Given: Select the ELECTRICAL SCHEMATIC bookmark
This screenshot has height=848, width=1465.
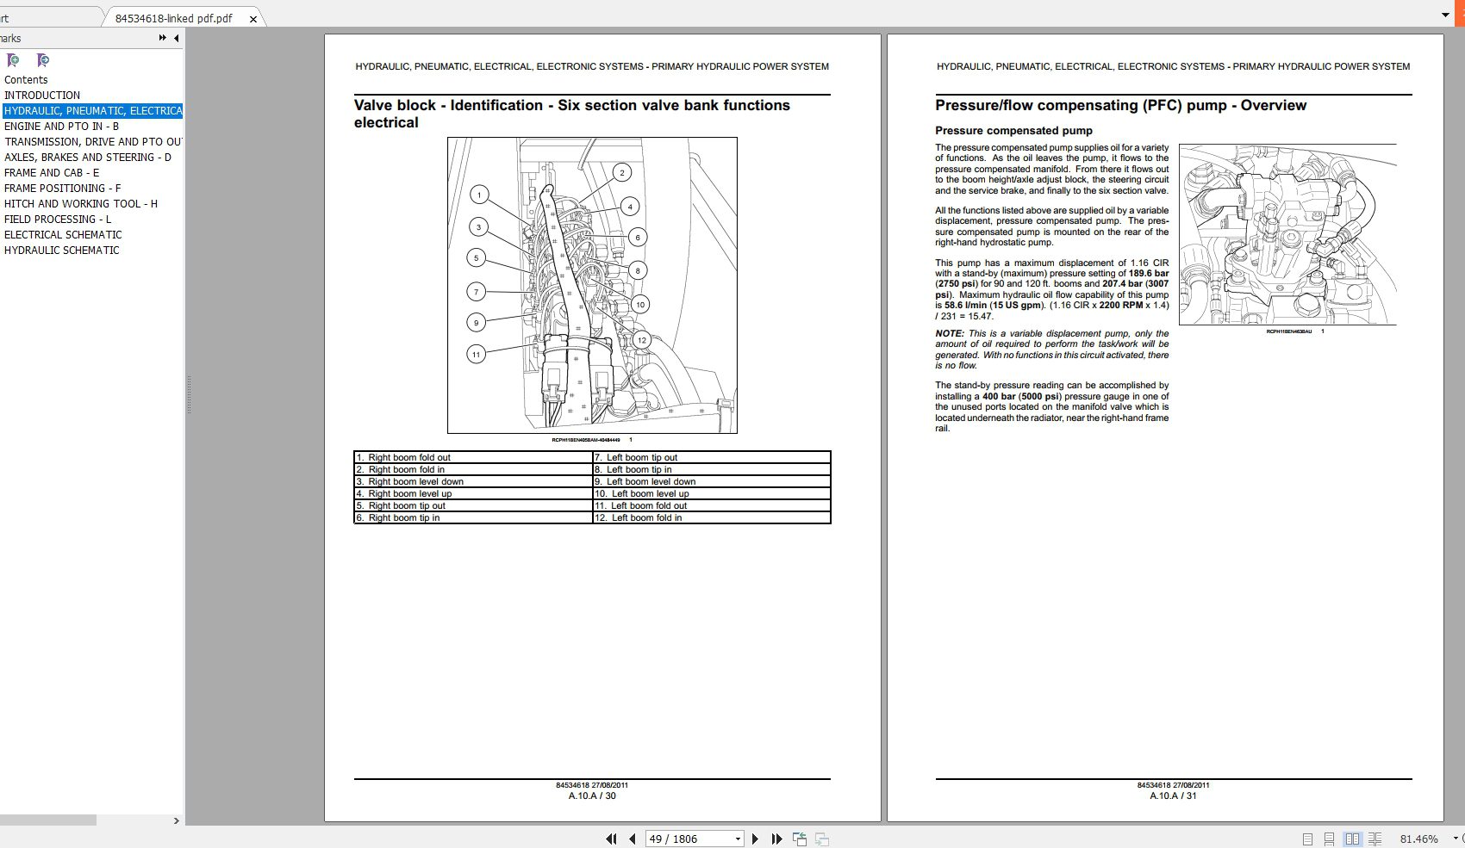Looking at the screenshot, I should coord(63,234).
